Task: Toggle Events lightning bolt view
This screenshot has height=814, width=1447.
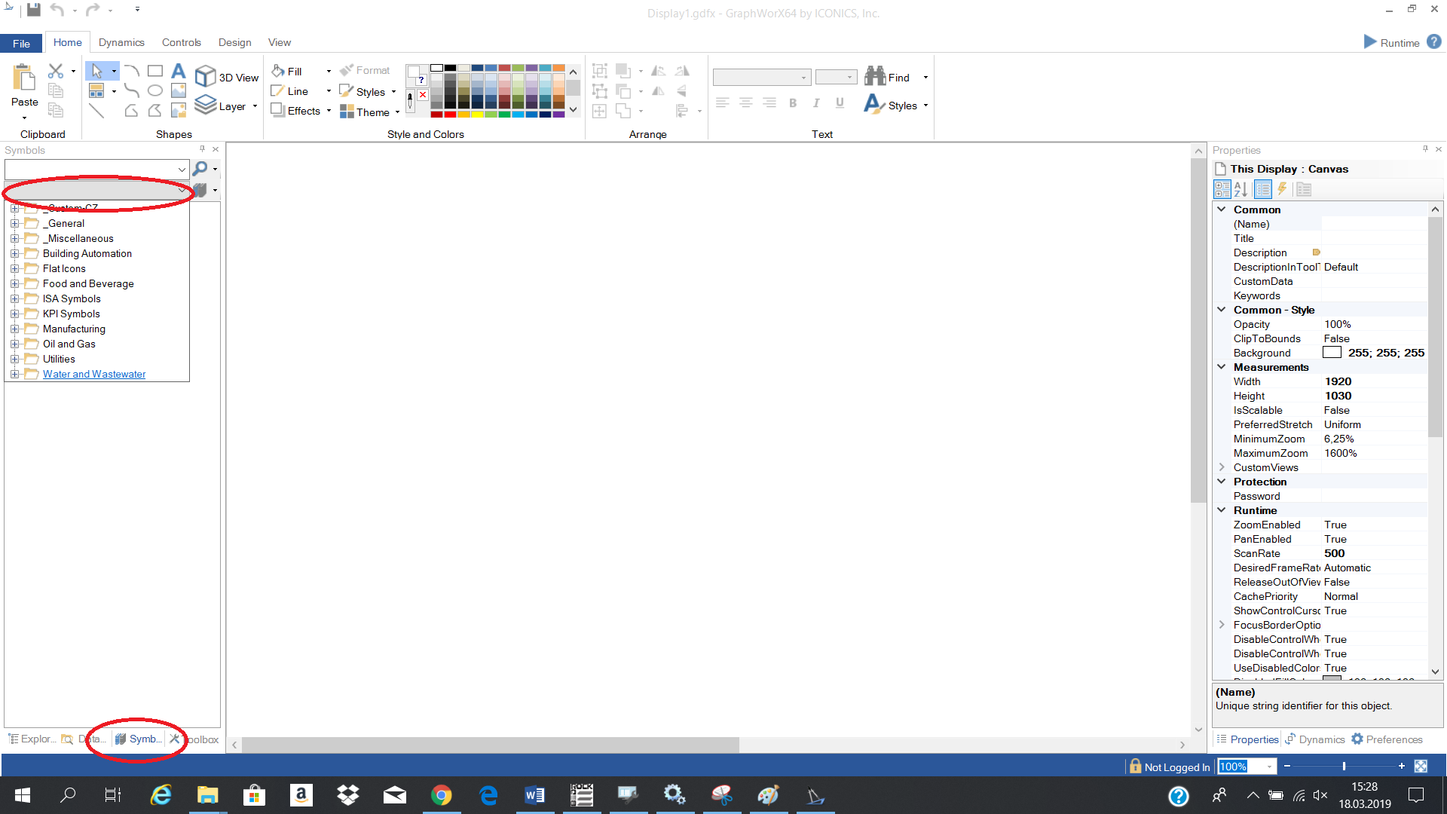Action: tap(1282, 189)
